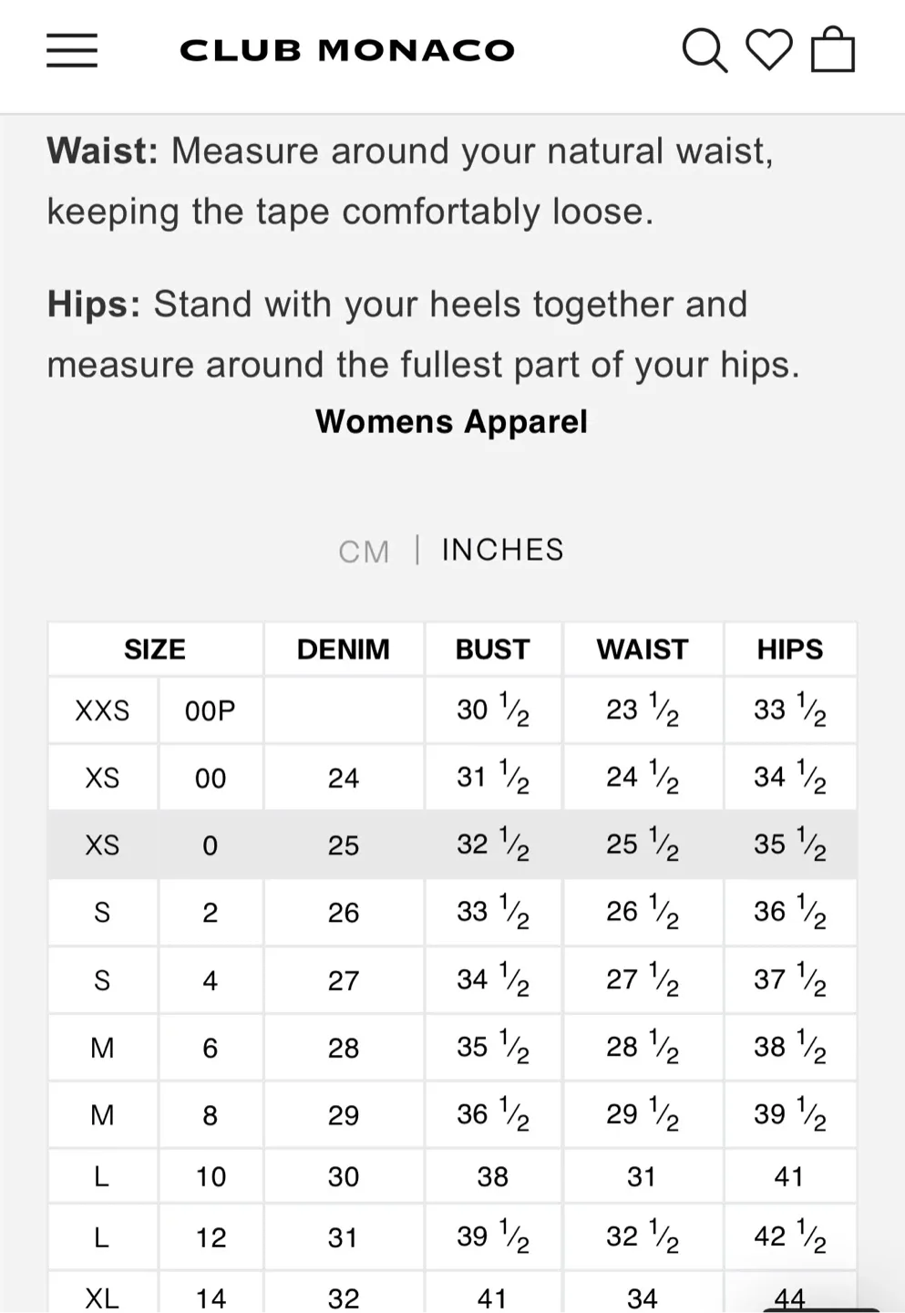The width and height of the screenshot is (905, 1313).
Task: Click the SIZE column header
Action: 154,649
